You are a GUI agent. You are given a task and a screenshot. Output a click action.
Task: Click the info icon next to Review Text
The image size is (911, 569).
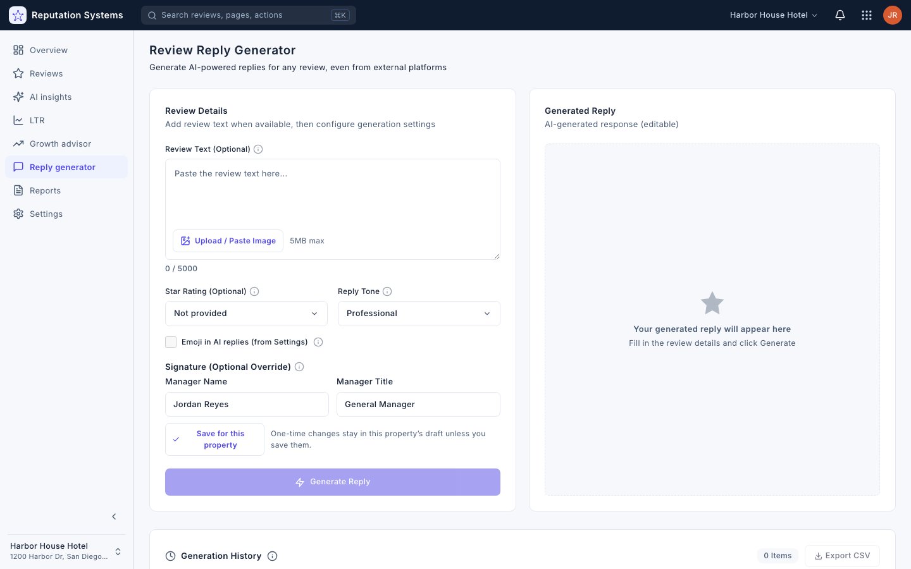(258, 149)
